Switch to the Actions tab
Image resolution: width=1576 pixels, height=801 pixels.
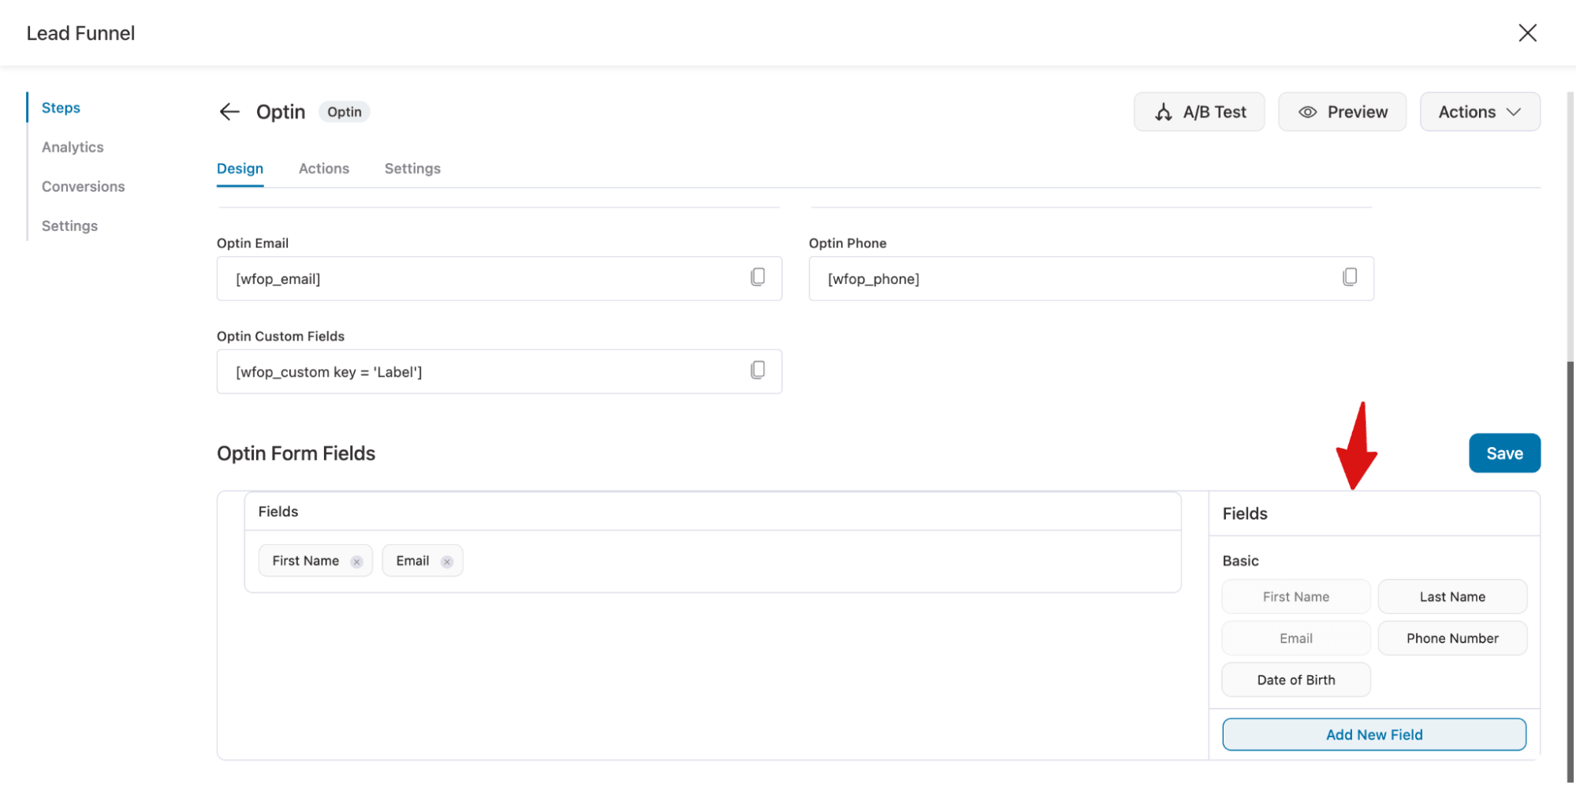[x=323, y=168]
